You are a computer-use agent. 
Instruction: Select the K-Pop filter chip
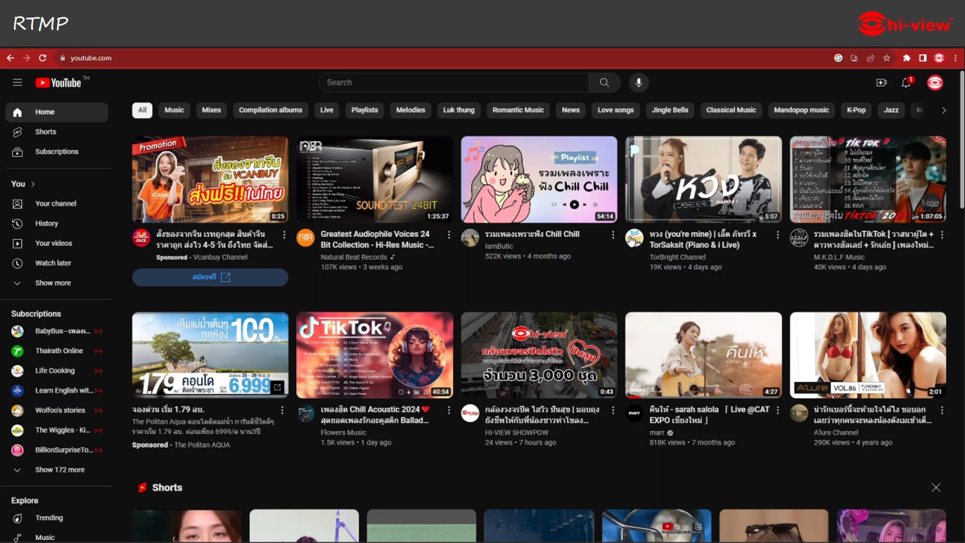pos(856,110)
